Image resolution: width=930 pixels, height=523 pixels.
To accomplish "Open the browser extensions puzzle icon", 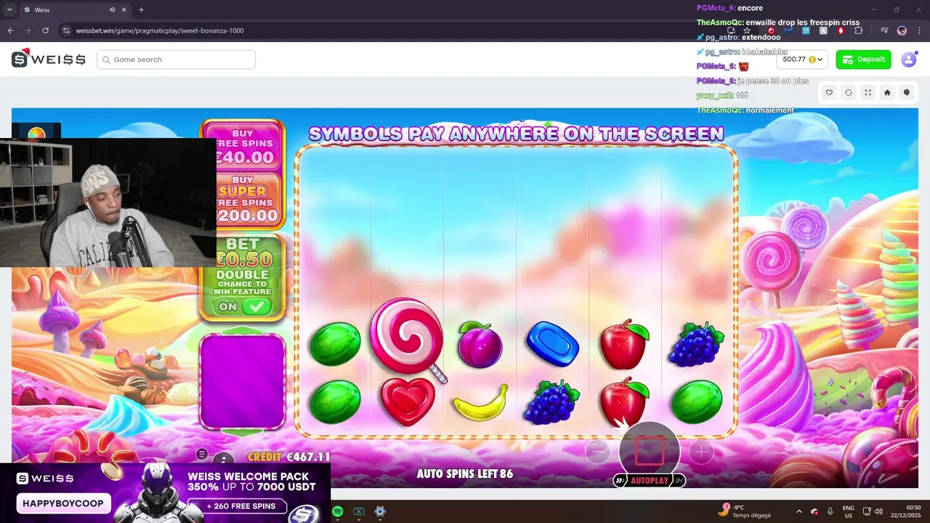I will (x=859, y=31).
